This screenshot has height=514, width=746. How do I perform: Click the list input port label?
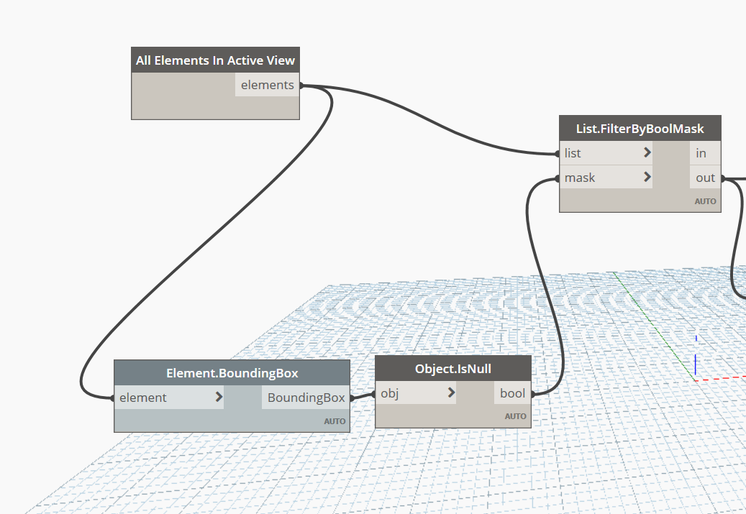pyautogui.click(x=573, y=153)
